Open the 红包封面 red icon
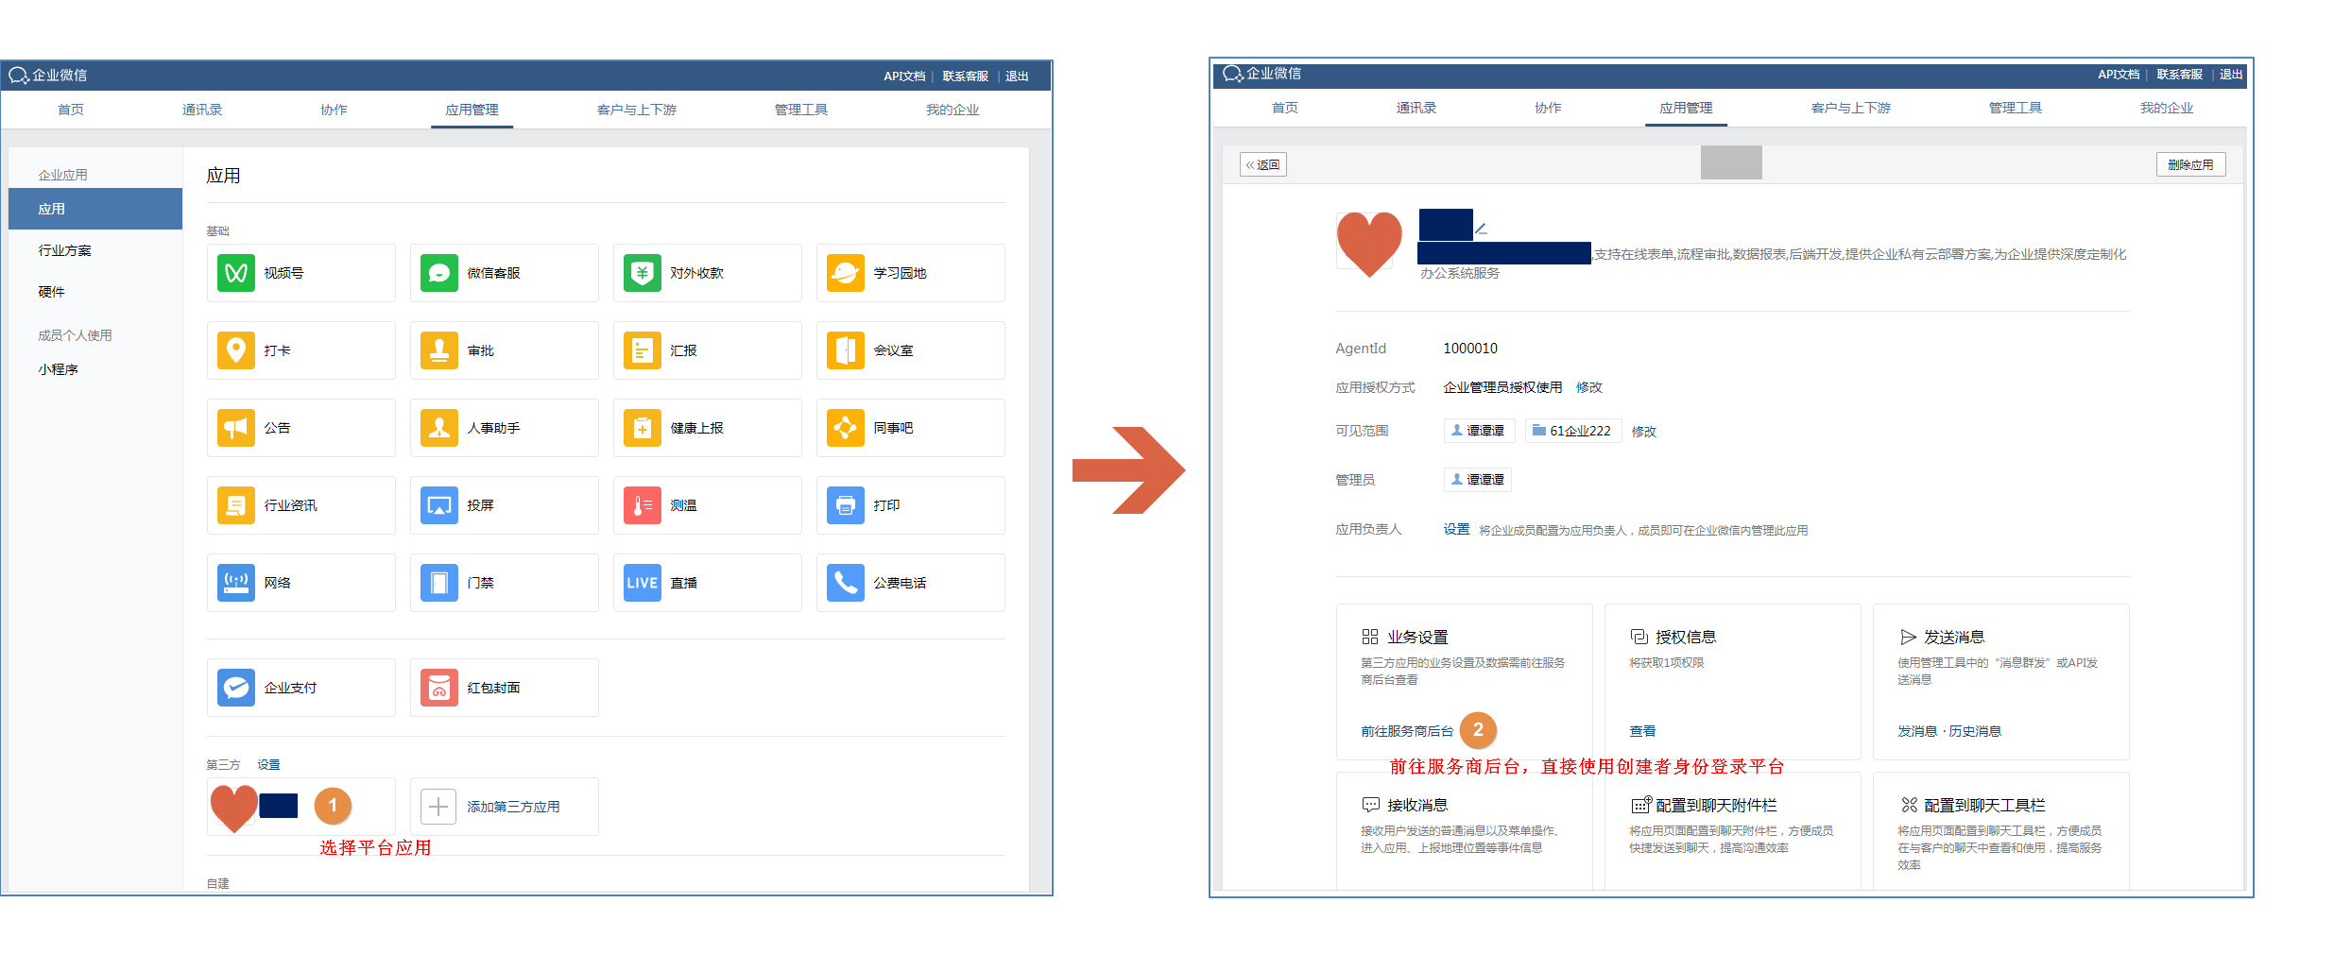 [x=439, y=688]
